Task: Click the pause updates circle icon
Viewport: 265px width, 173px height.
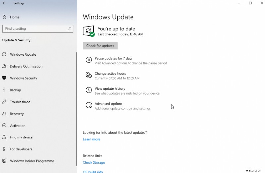Action: tap(89, 60)
